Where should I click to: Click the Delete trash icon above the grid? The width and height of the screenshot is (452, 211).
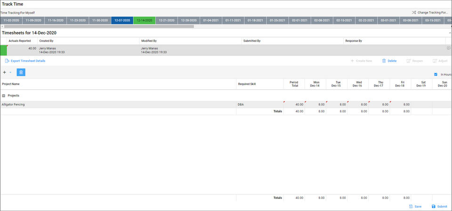click(x=384, y=61)
